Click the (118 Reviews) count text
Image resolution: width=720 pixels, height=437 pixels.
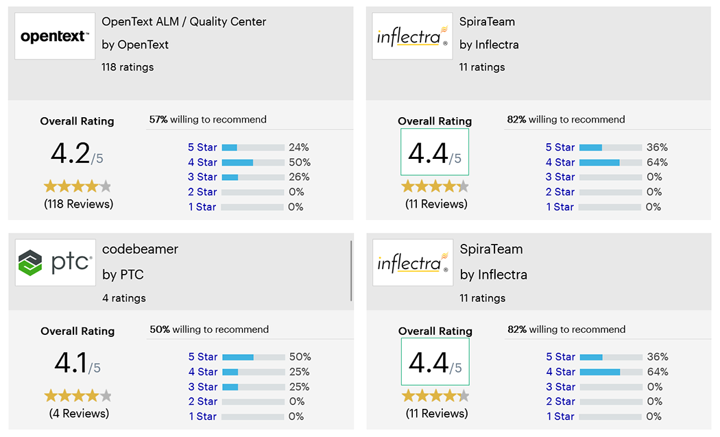[78, 204]
